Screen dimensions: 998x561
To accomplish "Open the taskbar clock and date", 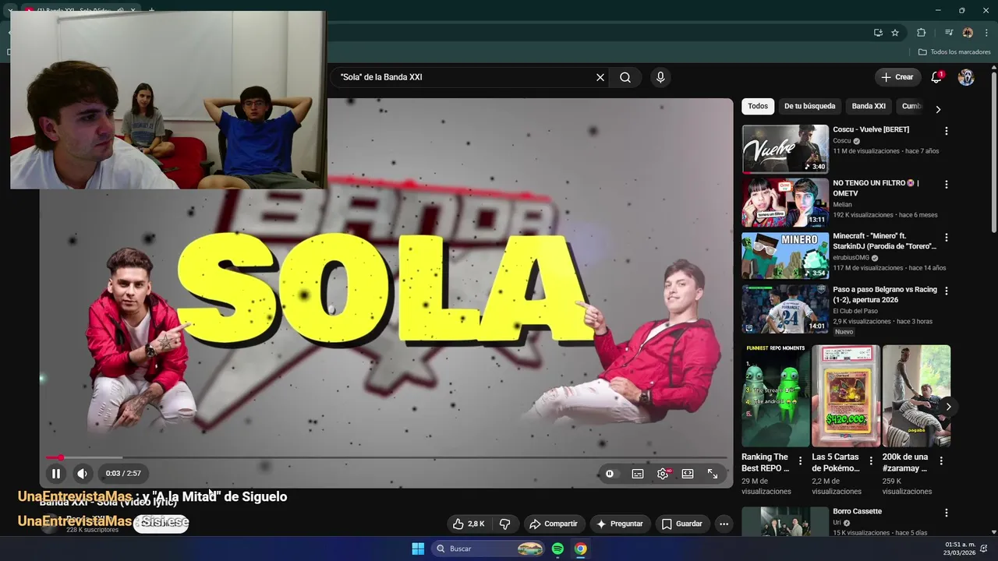I will click(961, 549).
